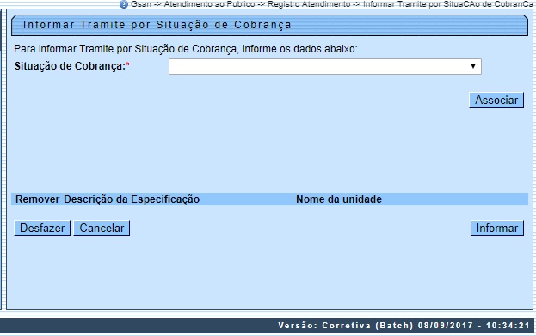Click the Desfazer button
This screenshot has height=336, width=536.
[x=42, y=228]
